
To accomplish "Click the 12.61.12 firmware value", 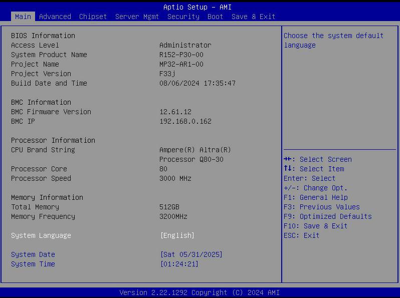I will point(175,112).
